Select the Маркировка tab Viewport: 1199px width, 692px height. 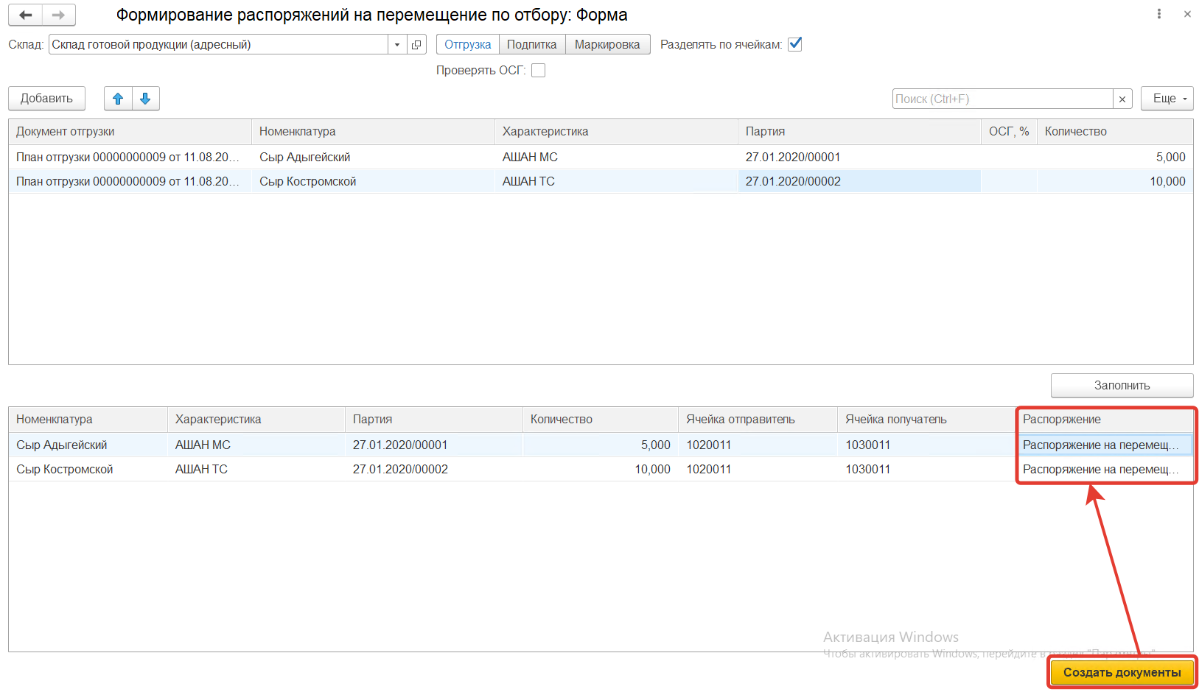607,45
